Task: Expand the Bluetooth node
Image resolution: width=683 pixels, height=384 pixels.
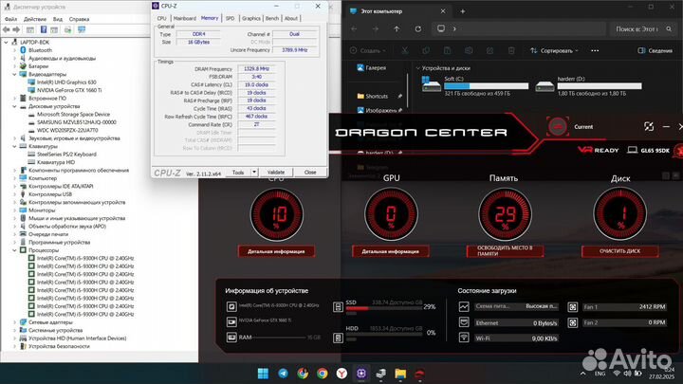Action: (x=14, y=50)
